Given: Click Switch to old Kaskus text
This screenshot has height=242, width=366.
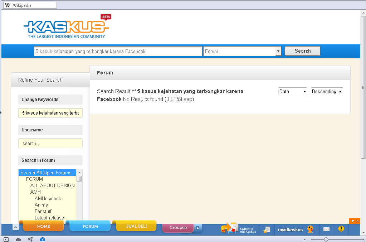Looking at the screenshot, I should (248, 230).
